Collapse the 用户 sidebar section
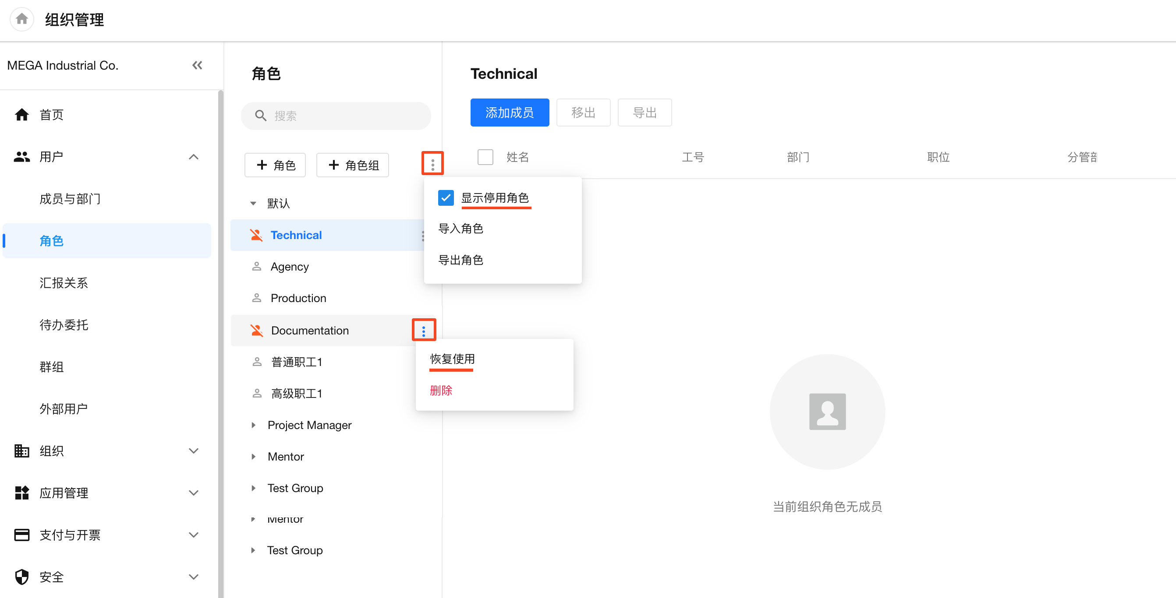The image size is (1176, 598). pyautogui.click(x=194, y=157)
